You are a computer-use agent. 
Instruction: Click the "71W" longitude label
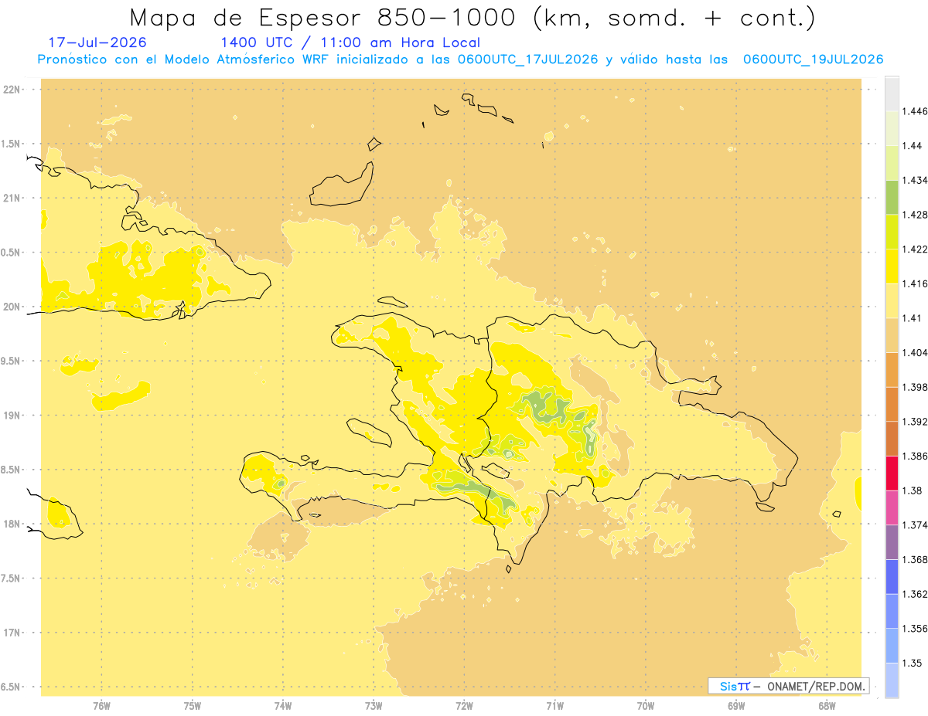(554, 705)
